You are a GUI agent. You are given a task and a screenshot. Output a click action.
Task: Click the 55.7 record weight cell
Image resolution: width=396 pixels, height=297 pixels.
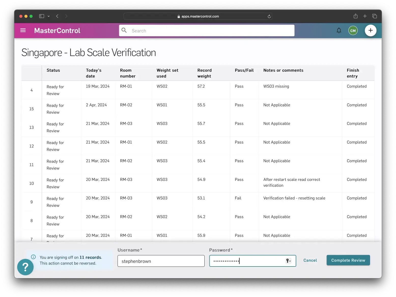201,123
